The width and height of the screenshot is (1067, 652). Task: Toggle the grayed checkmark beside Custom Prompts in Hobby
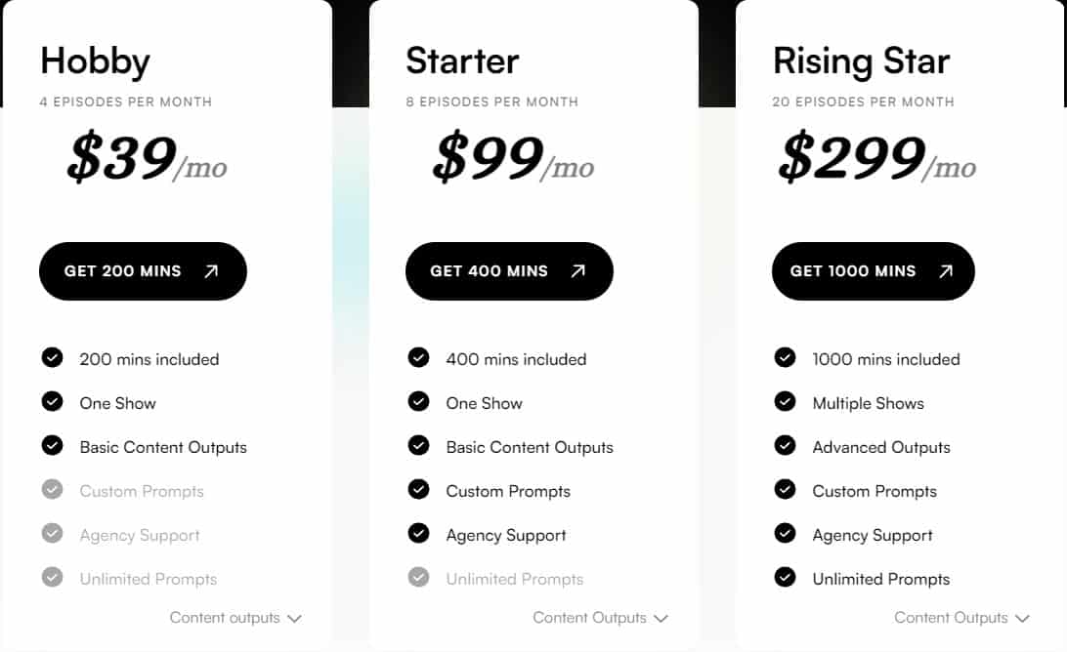tap(52, 490)
